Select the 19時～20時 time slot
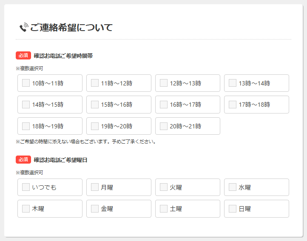 [x=95, y=126]
